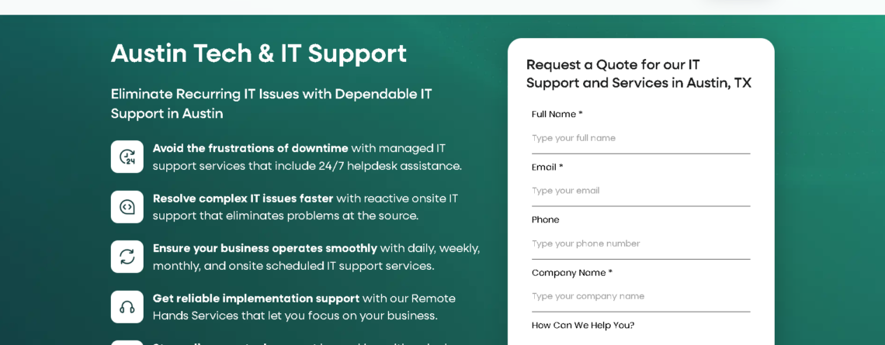
Task: Click the 'Email *' field label
Action: 547,167
